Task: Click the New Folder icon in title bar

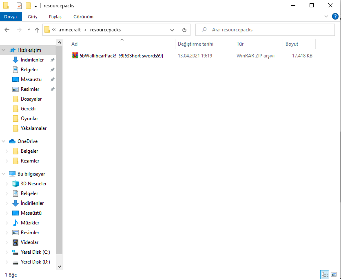Action: click(28, 6)
